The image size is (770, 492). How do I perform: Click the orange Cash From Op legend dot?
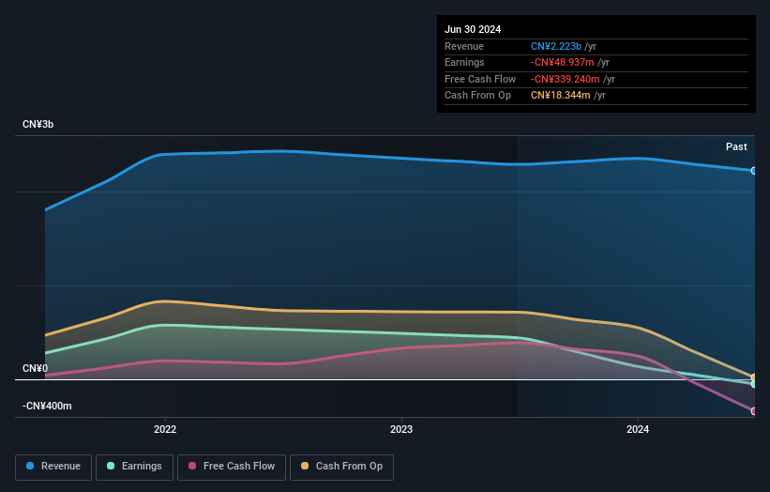tap(305, 466)
